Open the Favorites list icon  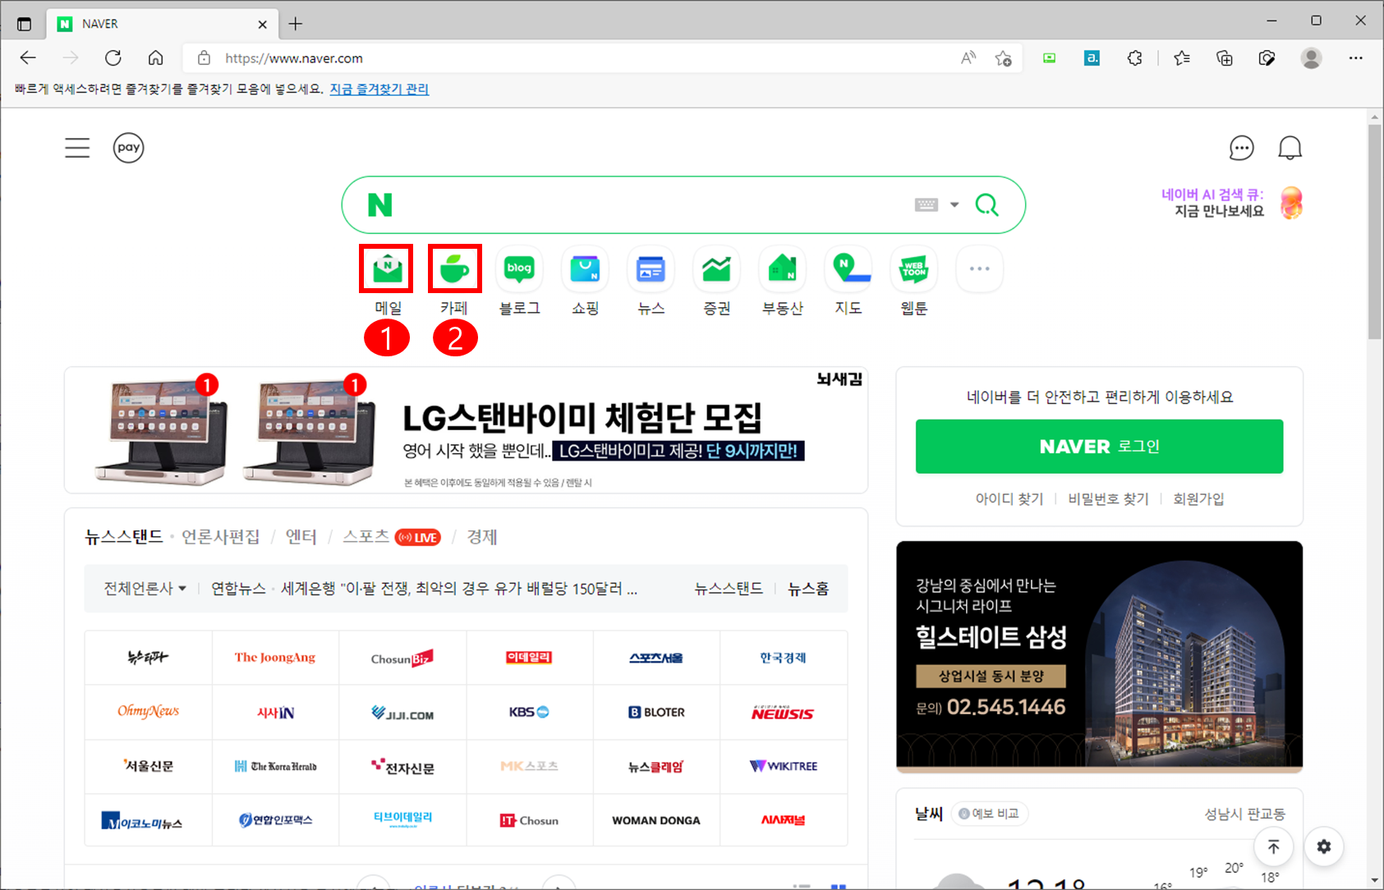1182,57
